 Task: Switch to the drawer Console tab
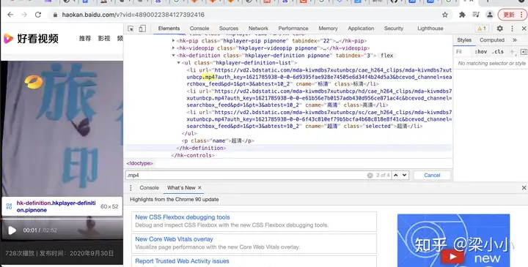click(149, 188)
